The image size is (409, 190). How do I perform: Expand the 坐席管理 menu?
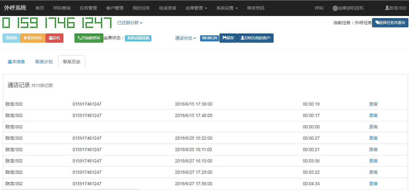tap(196, 8)
